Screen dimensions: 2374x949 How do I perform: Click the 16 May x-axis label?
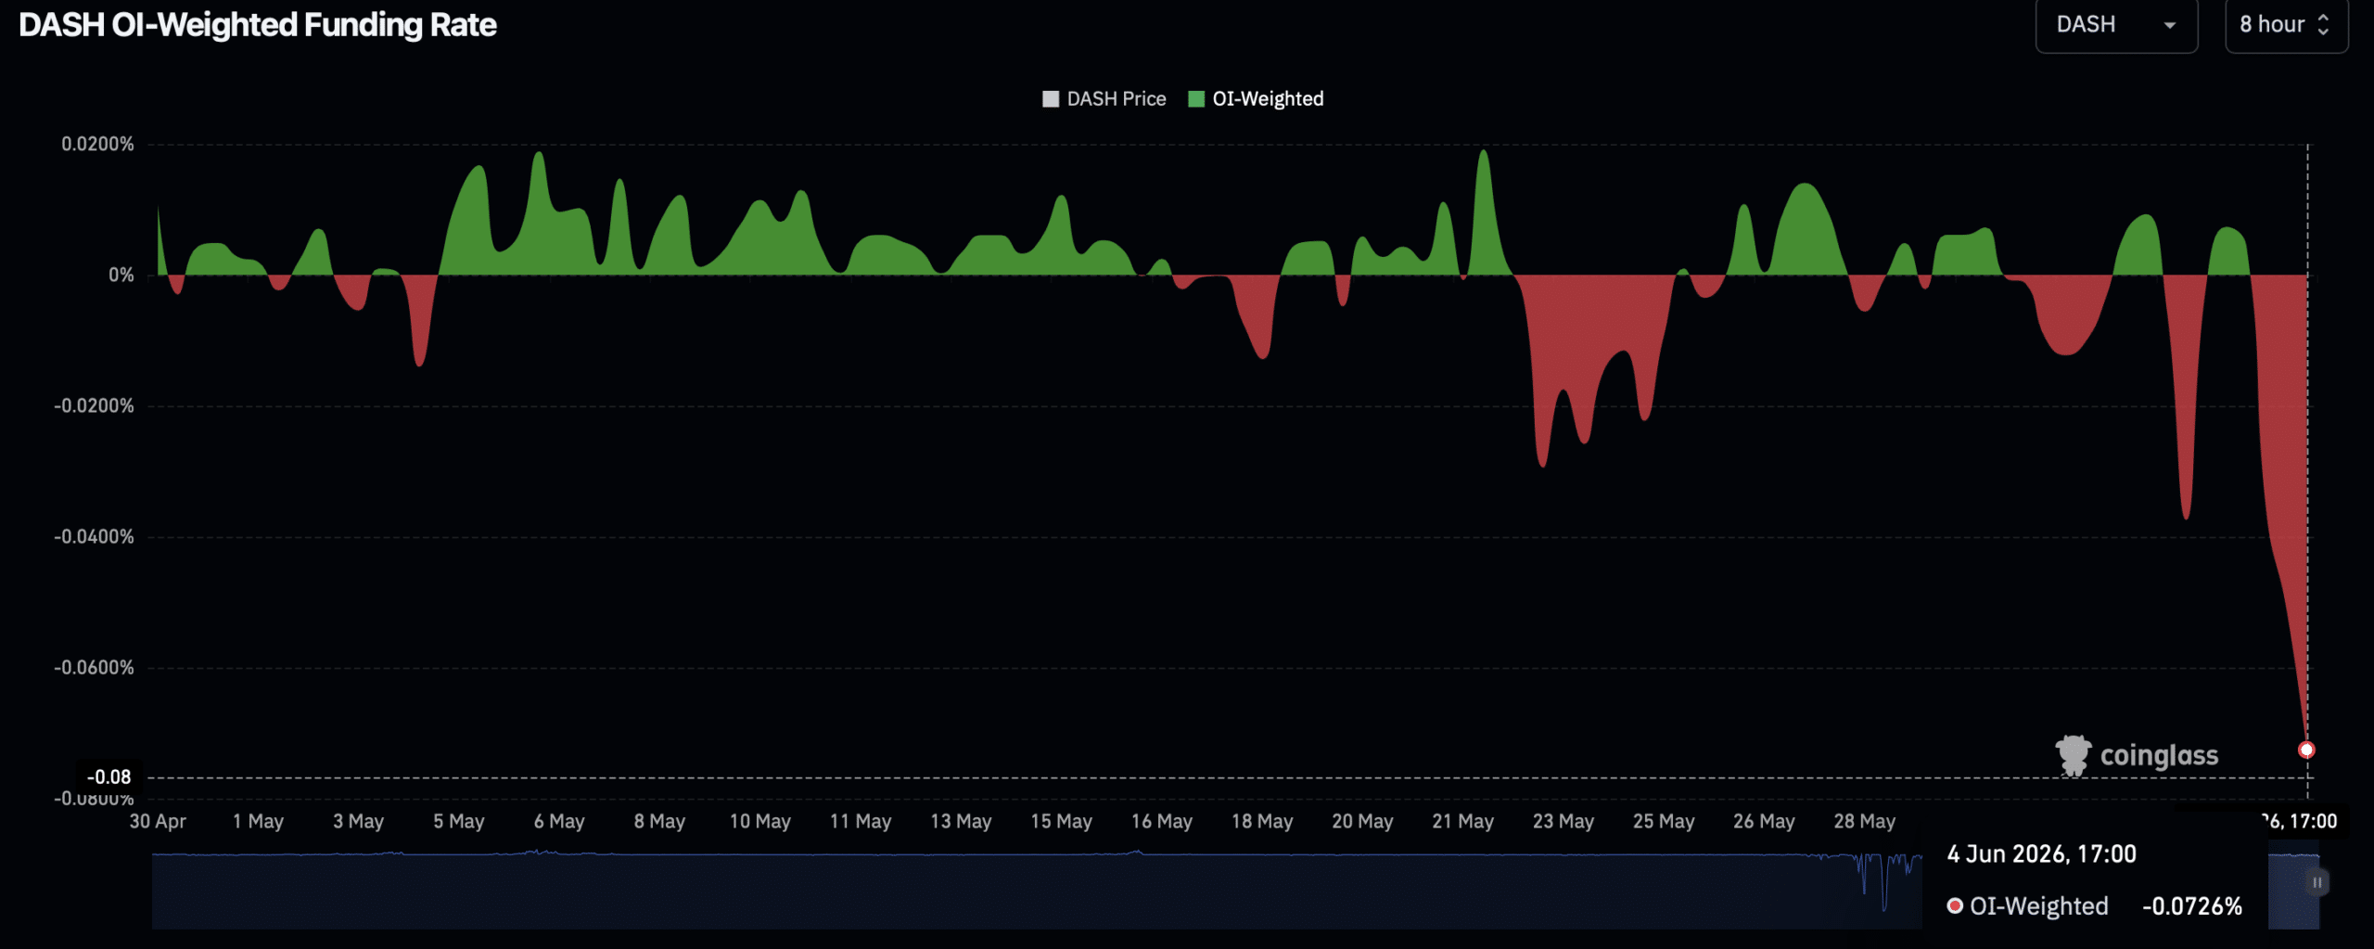1161,821
